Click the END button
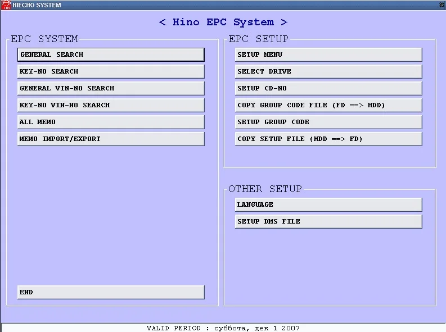Viewport: 446px width, 332px height. click(x=111, y=292)
